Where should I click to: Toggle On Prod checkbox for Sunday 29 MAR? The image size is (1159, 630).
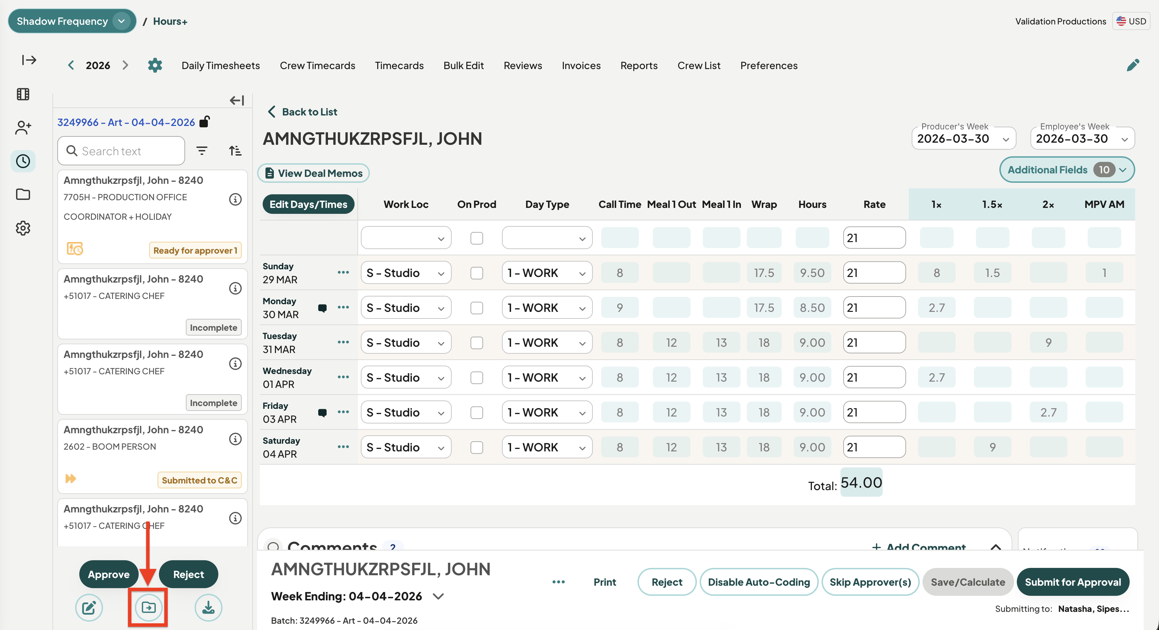coord(476,273)
